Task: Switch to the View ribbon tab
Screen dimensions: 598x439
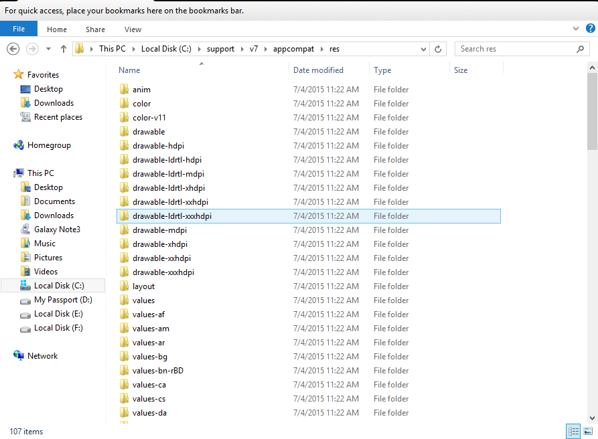Action: click(133, 29)
